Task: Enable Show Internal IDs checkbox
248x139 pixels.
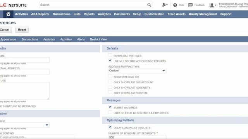Action: pos(110,76)
